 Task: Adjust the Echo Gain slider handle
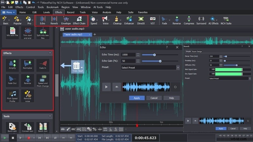point(160,61)
